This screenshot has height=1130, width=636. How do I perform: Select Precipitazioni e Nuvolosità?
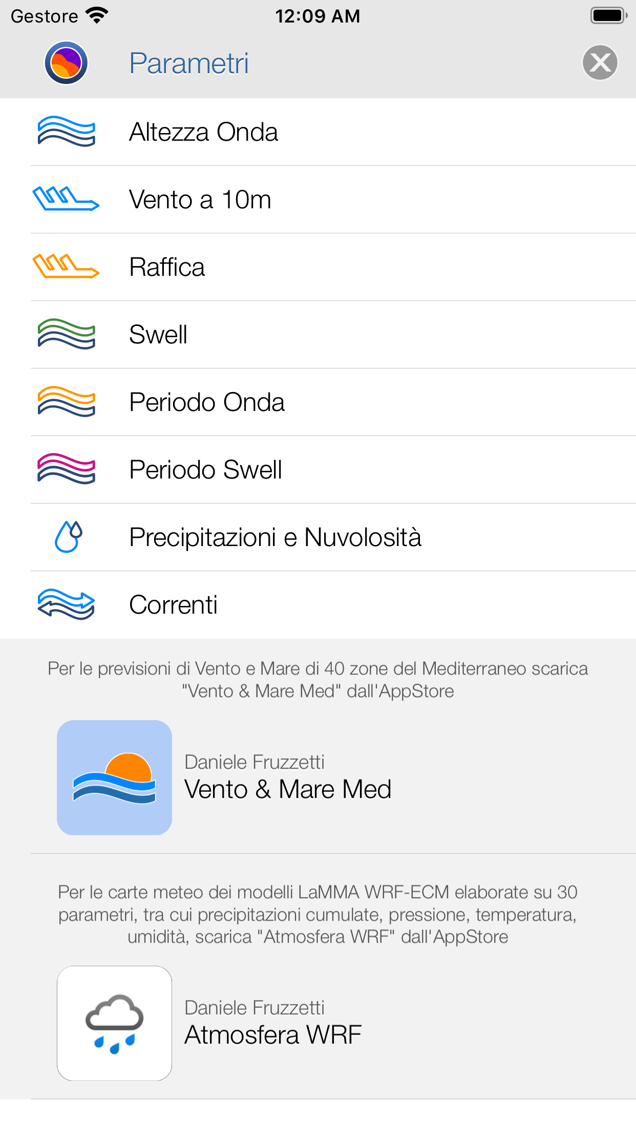click(275, 537)
